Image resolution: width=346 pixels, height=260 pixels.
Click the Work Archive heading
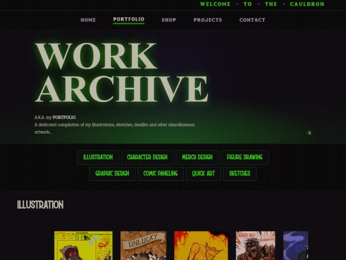(x=121, y=73)
